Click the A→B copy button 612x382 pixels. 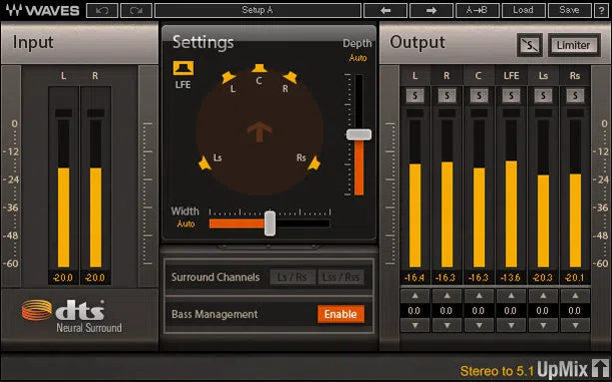pyautogui.click(x=477, y=11)
